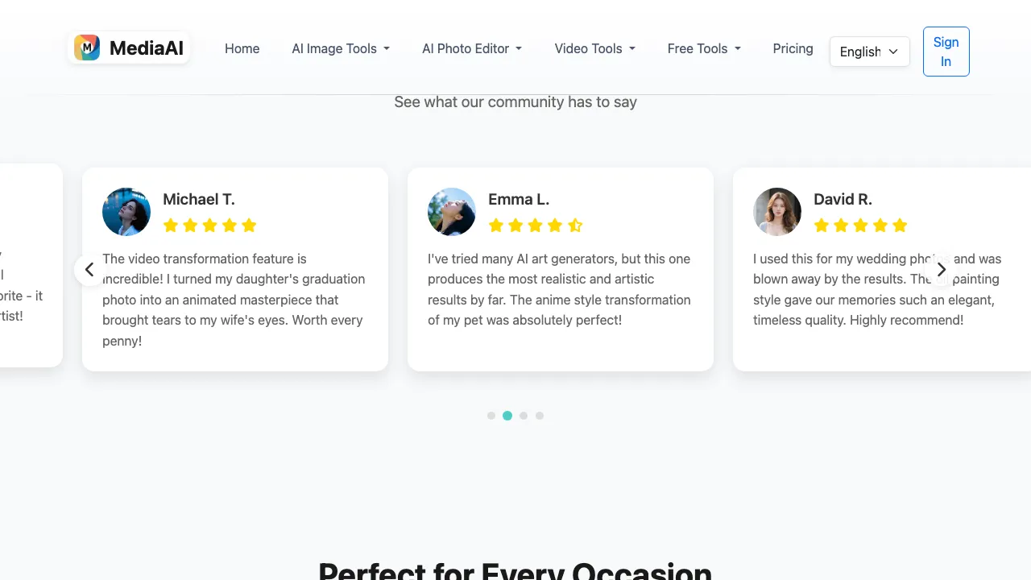Click the previous testimonial arrow

pyautogui.click(x=89, y=270)
